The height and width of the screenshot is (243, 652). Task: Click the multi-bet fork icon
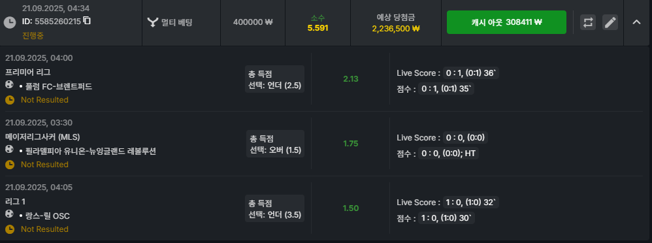[153, 22]
